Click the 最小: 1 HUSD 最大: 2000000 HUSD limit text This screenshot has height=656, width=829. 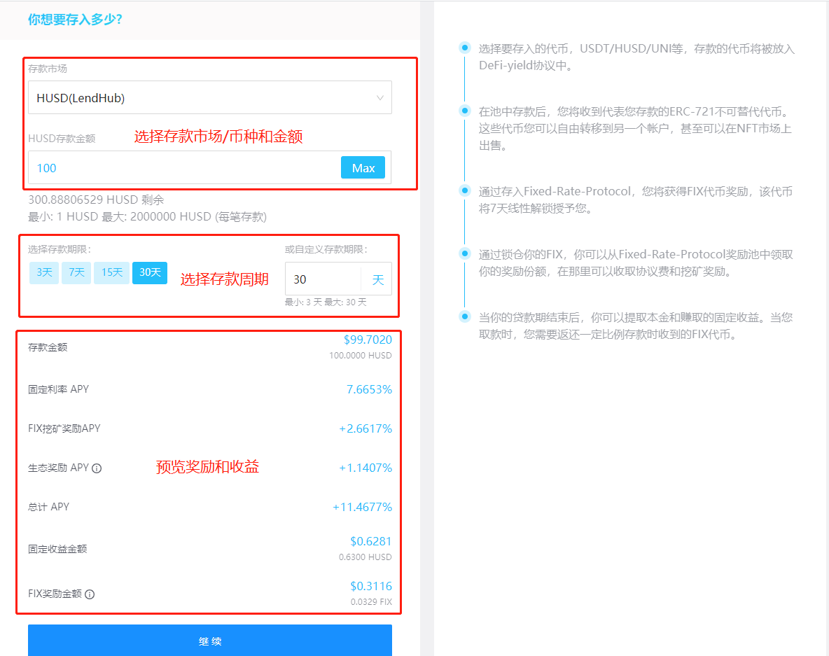(x=147, y=217)
